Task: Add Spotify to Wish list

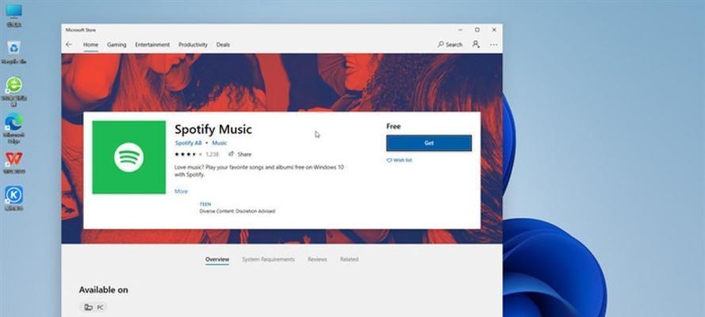Action: pyautogui.click(x=399, y=160)
